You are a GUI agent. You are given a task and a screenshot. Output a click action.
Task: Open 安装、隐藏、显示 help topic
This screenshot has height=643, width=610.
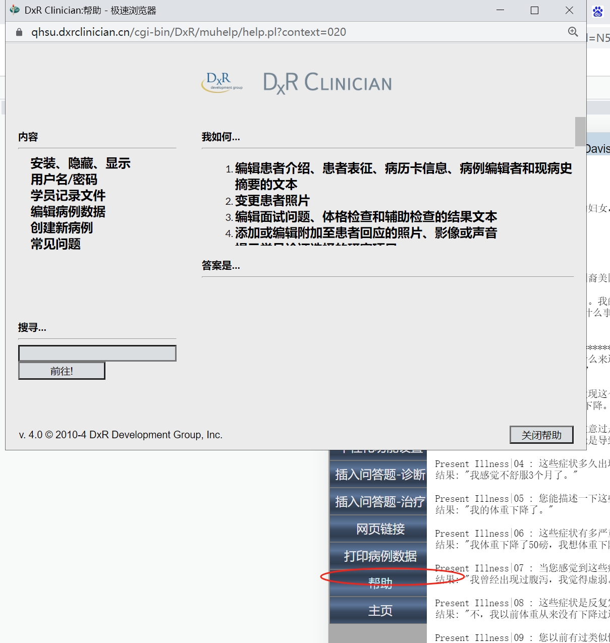(x=81, y=163)
